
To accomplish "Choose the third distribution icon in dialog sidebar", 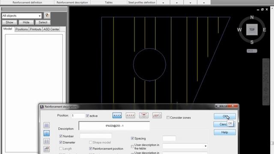I will (x=47, y=141).
